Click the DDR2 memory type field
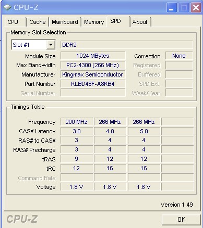 tap(127, 45)
